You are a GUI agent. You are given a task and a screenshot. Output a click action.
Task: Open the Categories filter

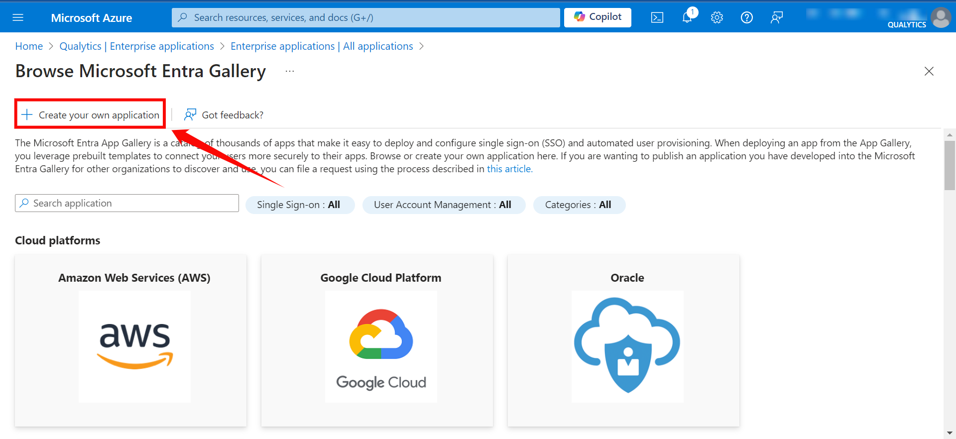(579, 205)
